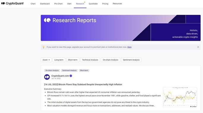Toggle the Long-term filter
This screenshot has width=203, height=113.
(59, 60)
